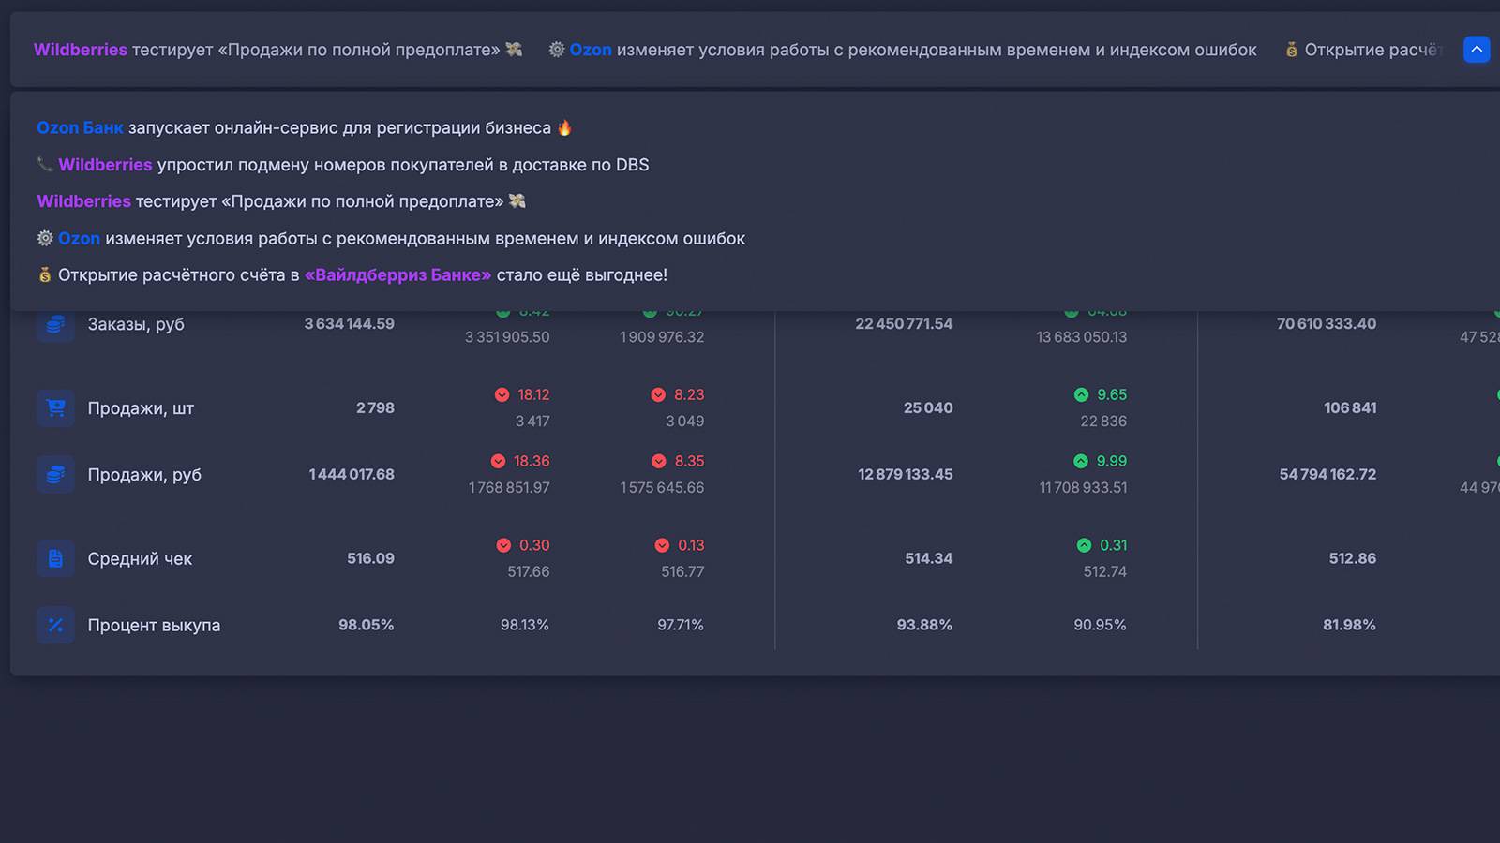Click the Ozon headline in the top ticker
The image size is (1500, 843).
(903, 50)
